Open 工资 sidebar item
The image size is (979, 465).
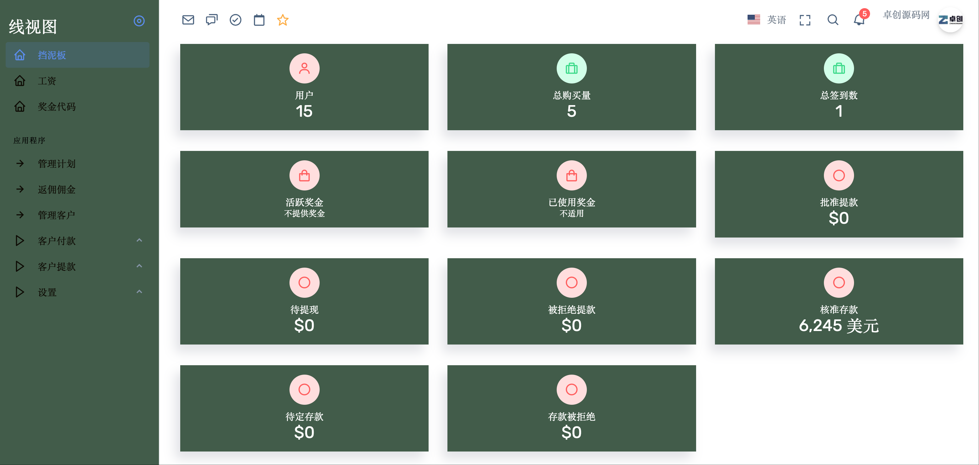[78, 81]
